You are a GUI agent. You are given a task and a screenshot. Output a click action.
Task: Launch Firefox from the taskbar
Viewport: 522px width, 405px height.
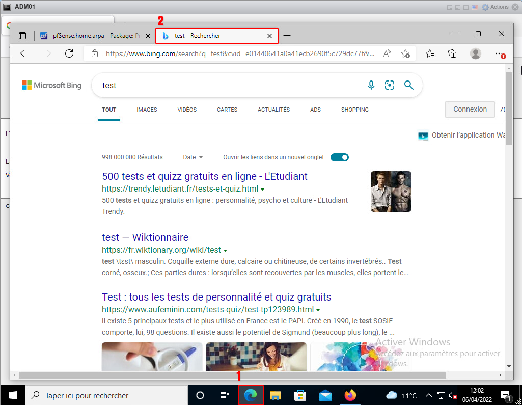pyautogui.click(x=350, y=395)
